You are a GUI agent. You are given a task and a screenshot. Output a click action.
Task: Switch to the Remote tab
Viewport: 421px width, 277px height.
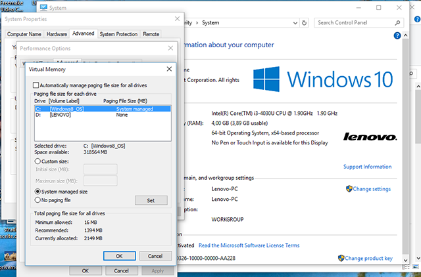(151, 34)
